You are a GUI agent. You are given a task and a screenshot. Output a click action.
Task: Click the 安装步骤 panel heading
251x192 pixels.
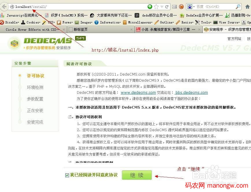[x=23, y=63]
